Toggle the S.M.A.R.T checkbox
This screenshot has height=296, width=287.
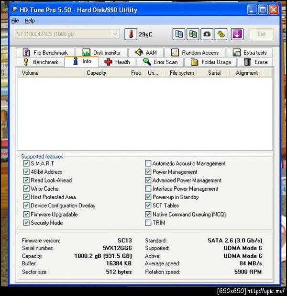26,163
